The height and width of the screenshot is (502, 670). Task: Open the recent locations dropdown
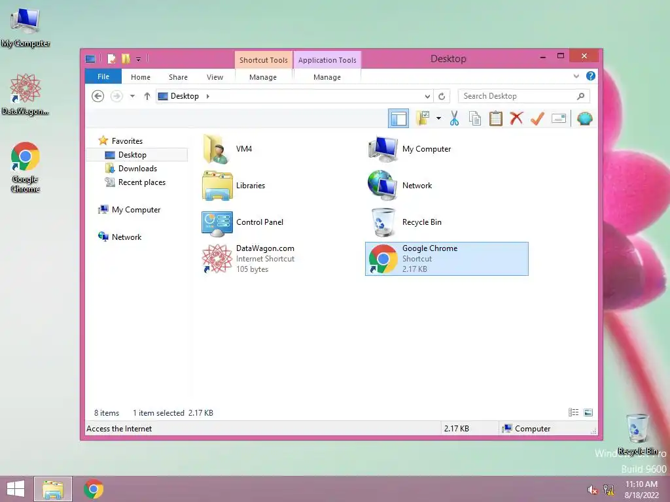point(132,96)
